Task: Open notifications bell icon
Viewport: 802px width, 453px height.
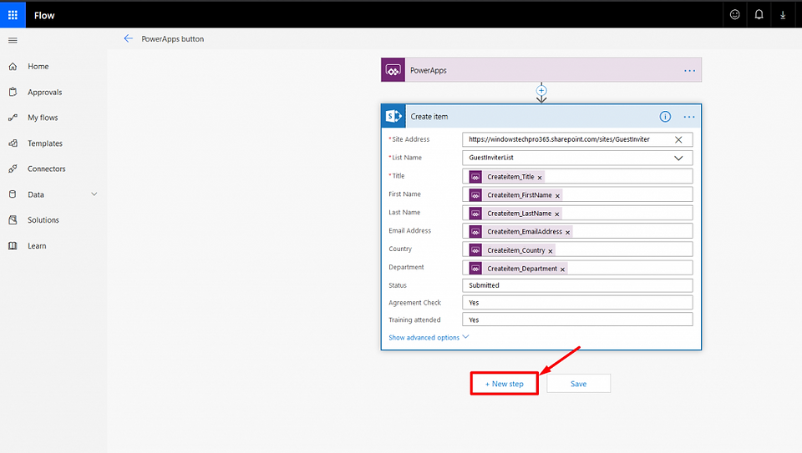Action: [759, 15]
